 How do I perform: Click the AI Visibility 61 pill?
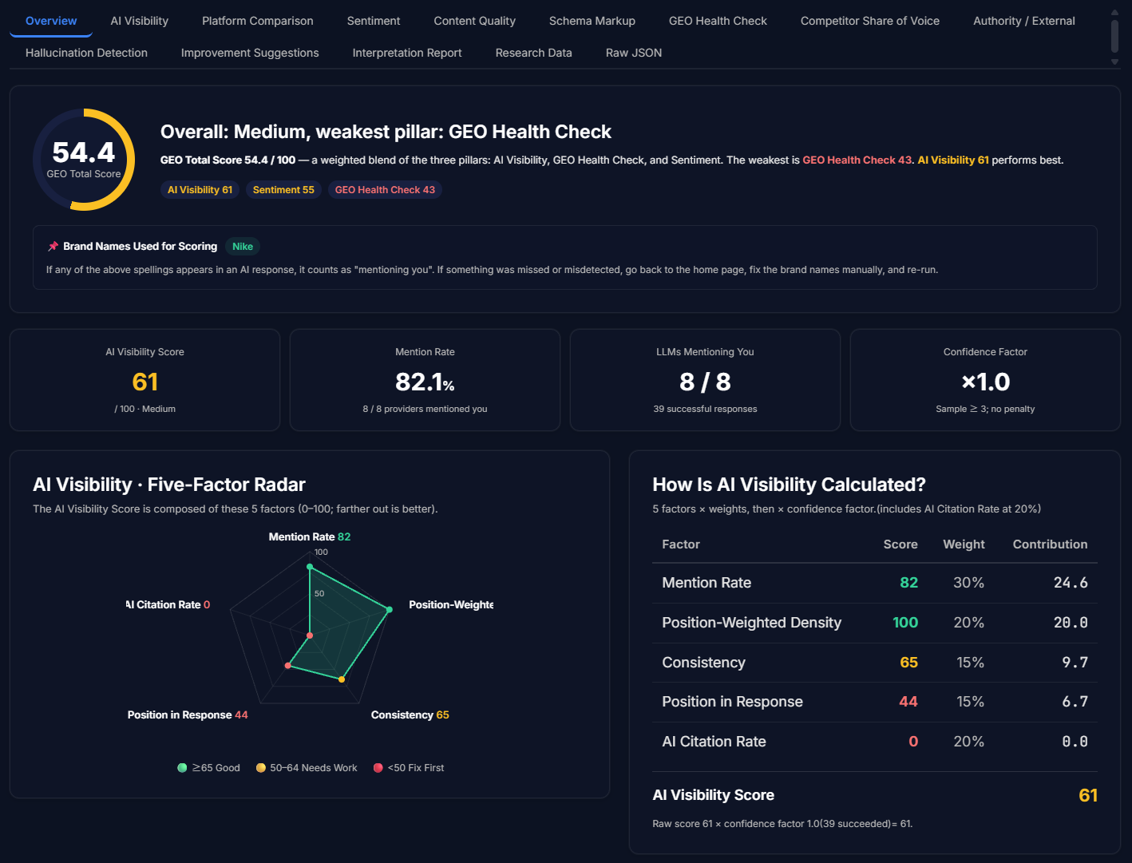[x=200, y=190]
